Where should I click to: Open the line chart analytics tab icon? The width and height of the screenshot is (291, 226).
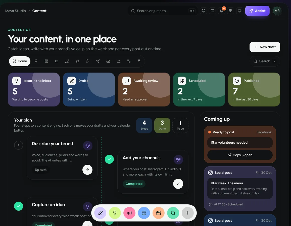pyautogui.click(x=118, y=61)
